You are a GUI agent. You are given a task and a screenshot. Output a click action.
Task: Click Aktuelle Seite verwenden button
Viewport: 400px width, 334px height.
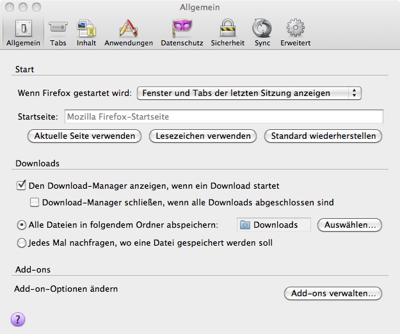84,136
